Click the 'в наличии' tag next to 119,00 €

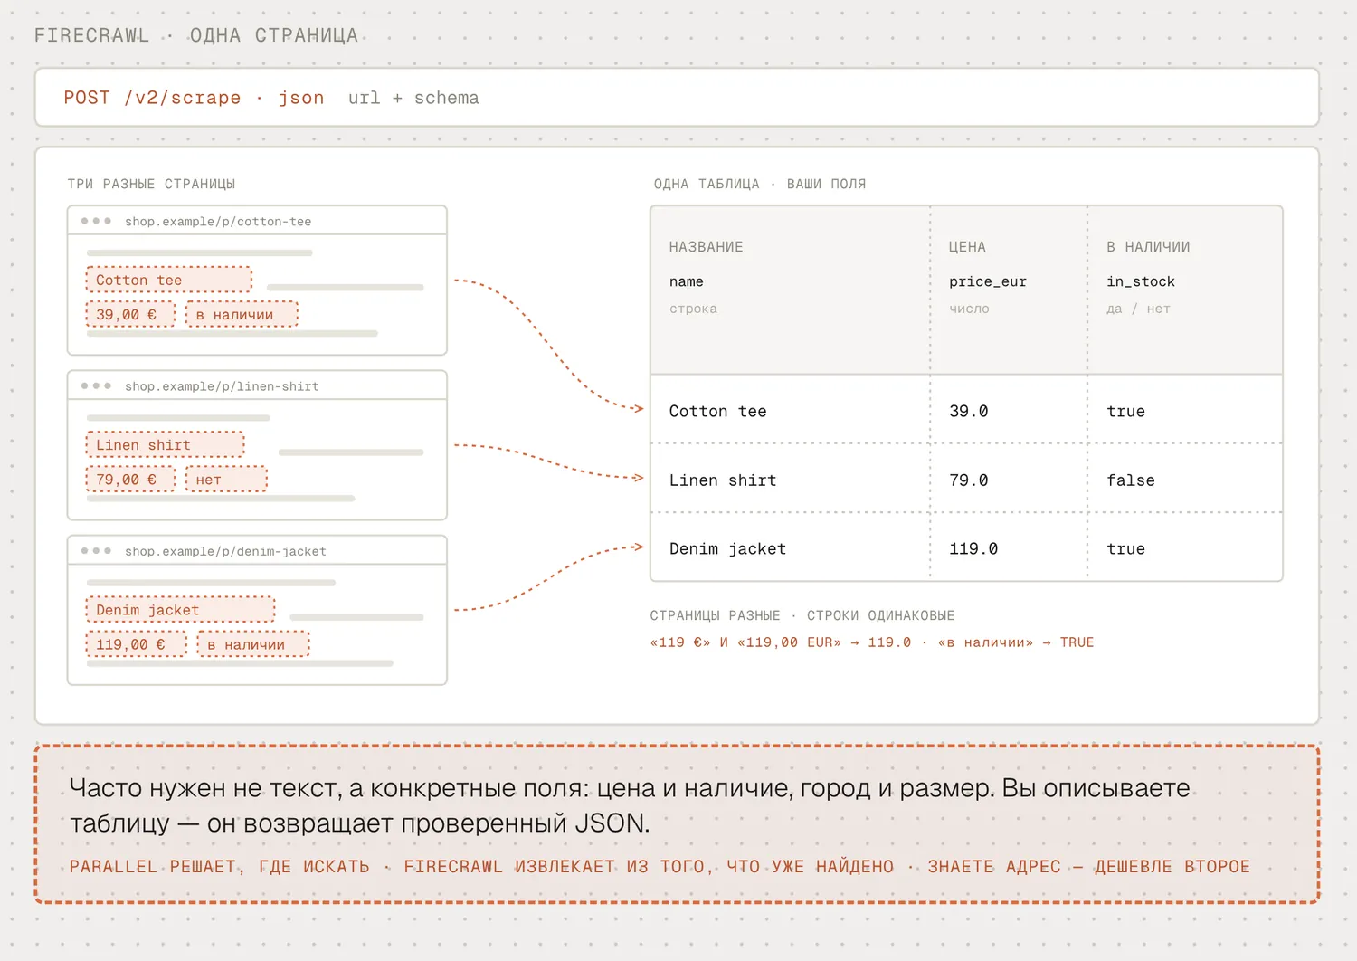coord(253,643)
